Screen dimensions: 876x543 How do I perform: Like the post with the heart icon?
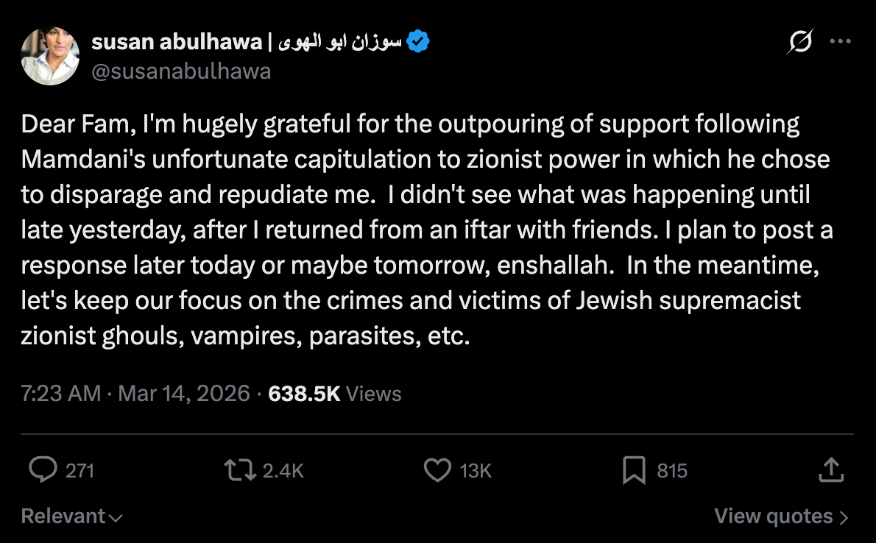click(438, 470)
